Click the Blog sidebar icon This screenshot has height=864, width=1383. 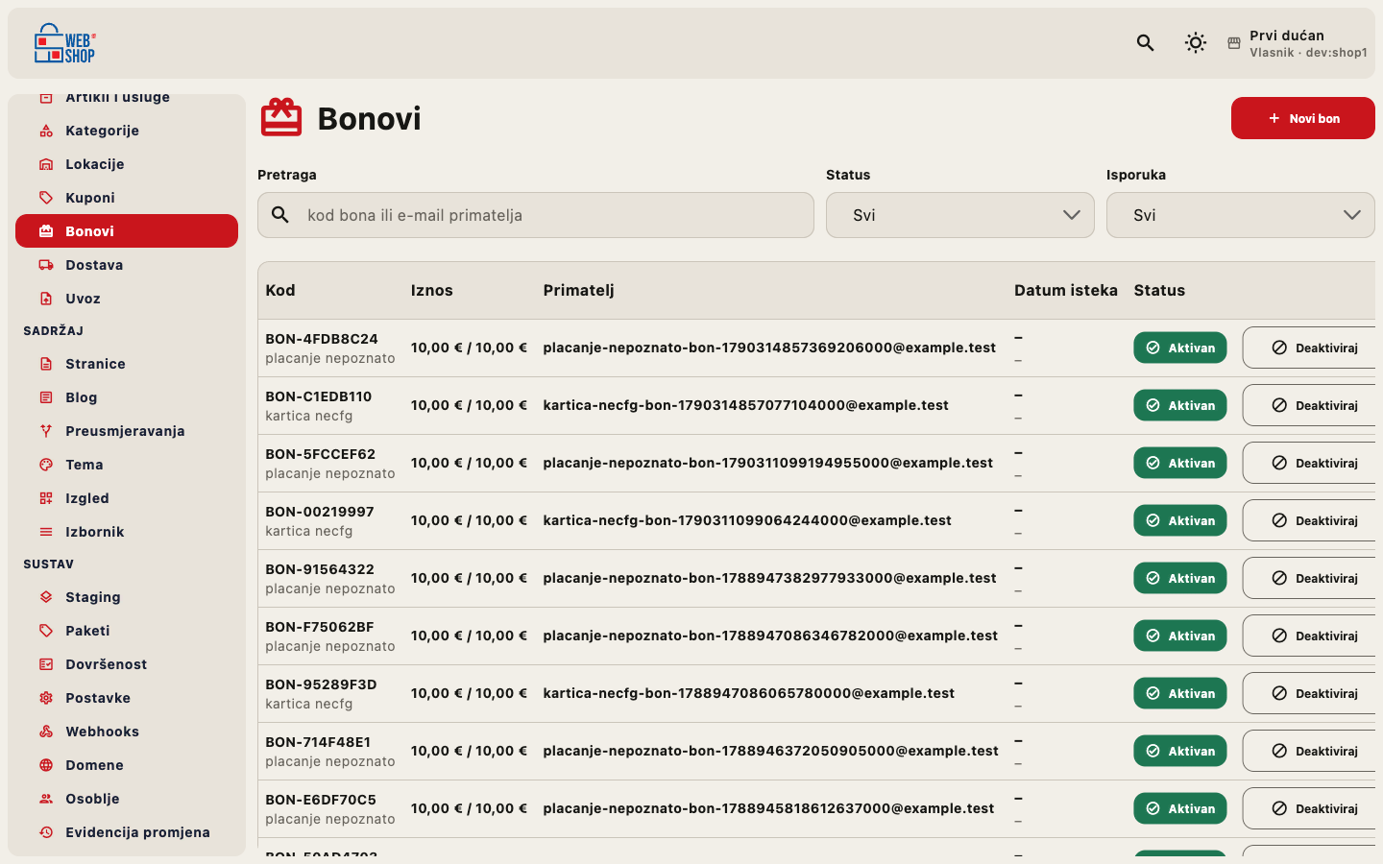point(46,397)
